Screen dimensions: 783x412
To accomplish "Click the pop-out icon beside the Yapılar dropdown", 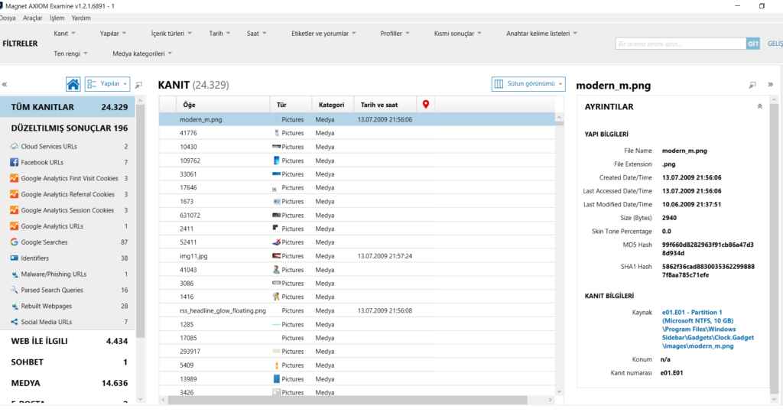I will pyautogui.click(x=139, y=85).
